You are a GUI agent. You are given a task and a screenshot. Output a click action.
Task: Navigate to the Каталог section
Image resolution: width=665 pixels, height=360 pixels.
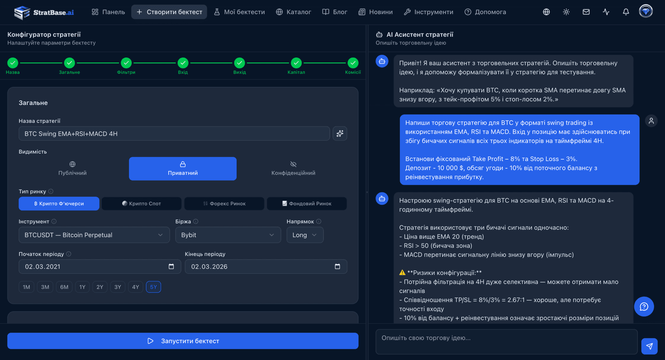pos(294,12)
